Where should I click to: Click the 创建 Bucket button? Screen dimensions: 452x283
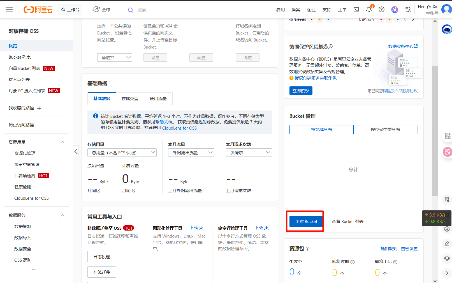306,221
